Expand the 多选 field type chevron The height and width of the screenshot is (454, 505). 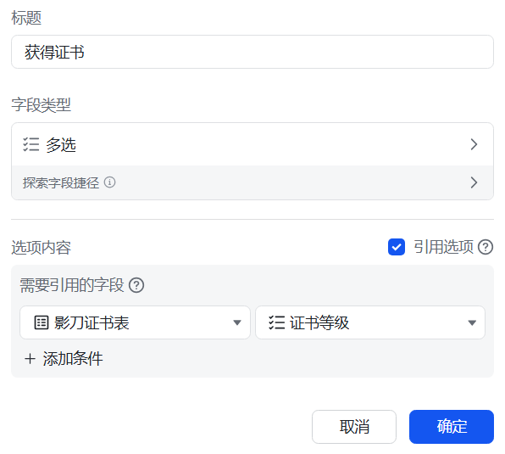tap(474, 144)
